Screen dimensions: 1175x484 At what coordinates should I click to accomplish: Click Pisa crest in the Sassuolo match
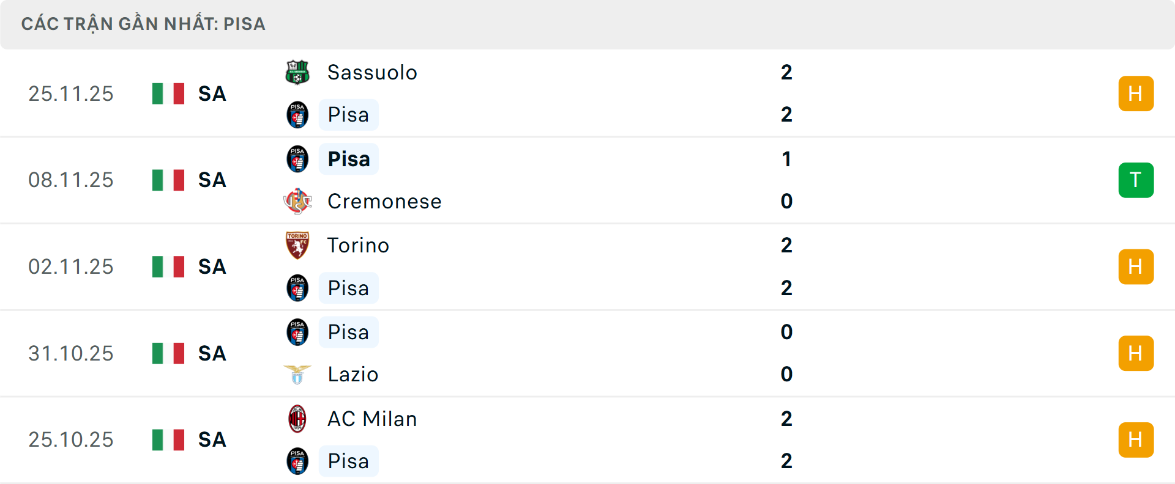[297, 115]
